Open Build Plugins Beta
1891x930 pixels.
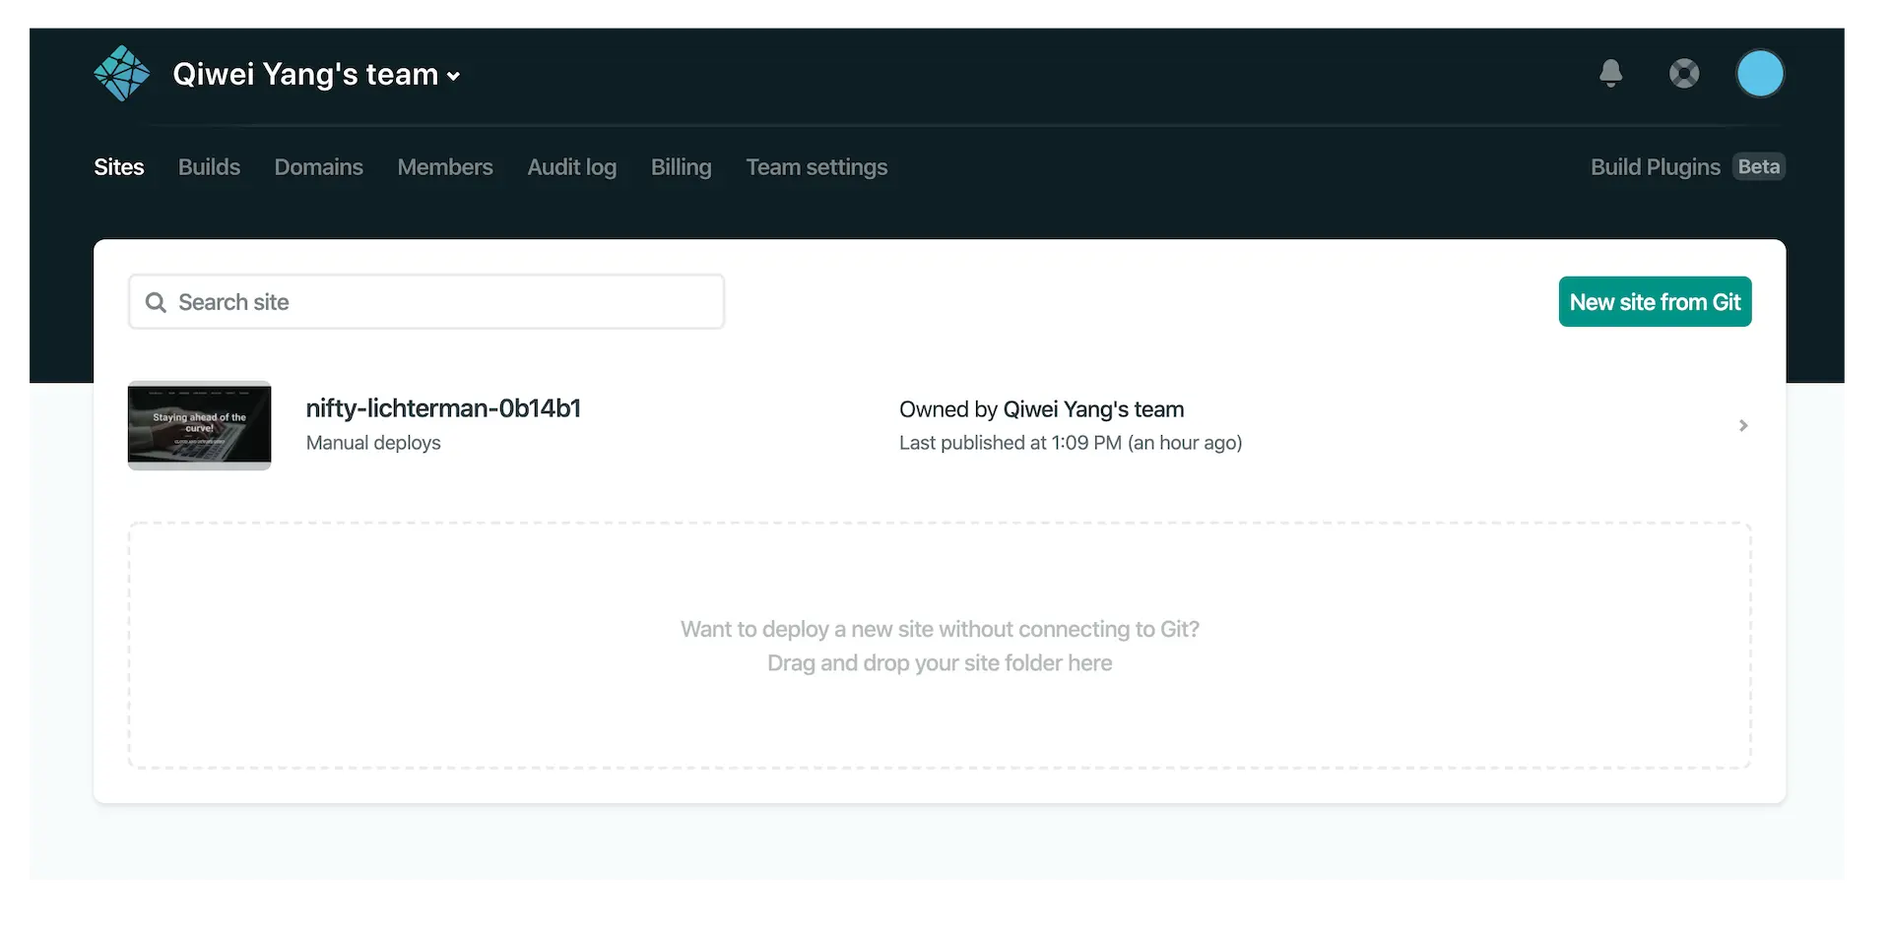(x=1686, y=166)
